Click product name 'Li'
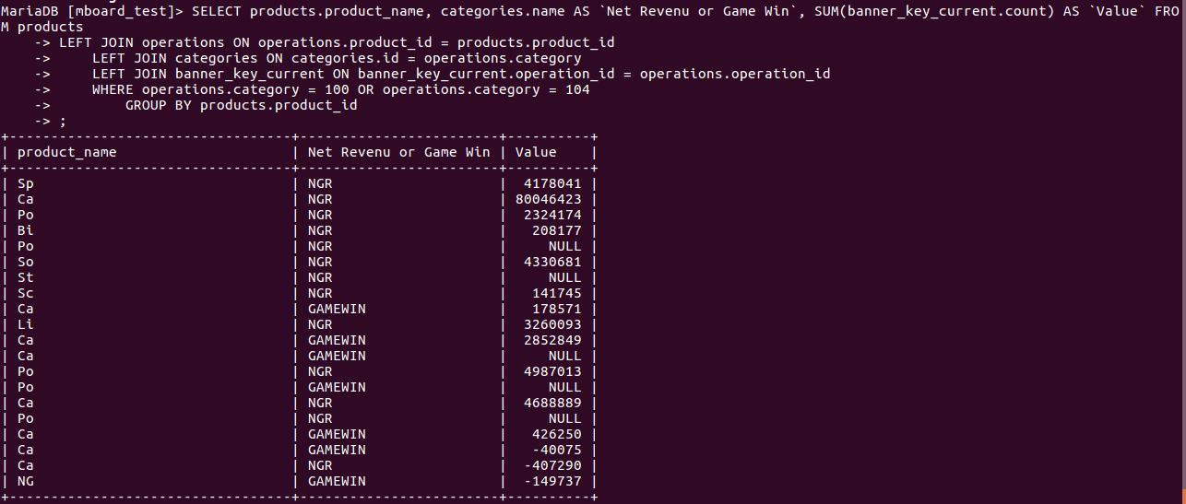The height and width of the screenshot is (504, 1186). click(26, 324)
